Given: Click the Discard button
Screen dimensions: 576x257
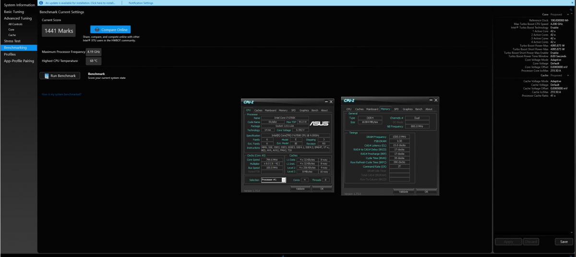Looking at the screenshot, I should pyautogui.click(x=530, y=242).
